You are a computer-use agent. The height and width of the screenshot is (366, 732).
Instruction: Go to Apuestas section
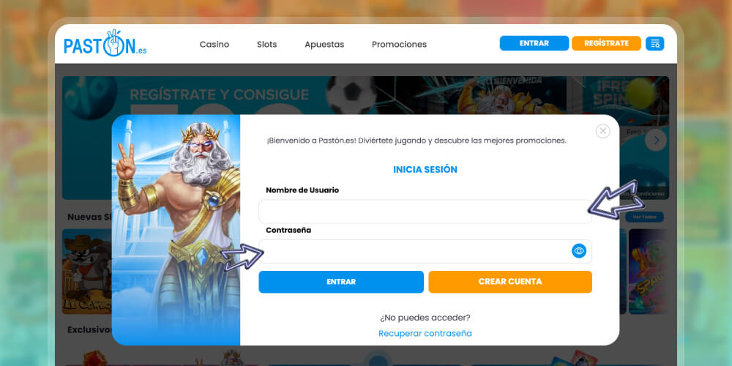pyautogui.click(x=324, y=45)
